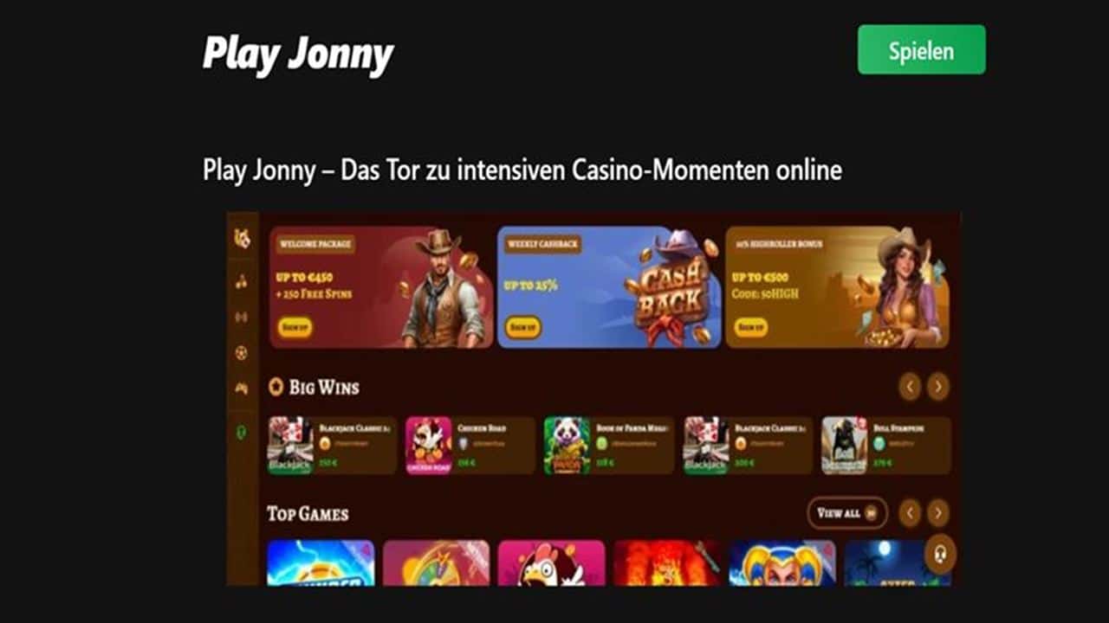
Task: Open the casino logo icon atop the sidebar
Action: (x=243, y=239)
